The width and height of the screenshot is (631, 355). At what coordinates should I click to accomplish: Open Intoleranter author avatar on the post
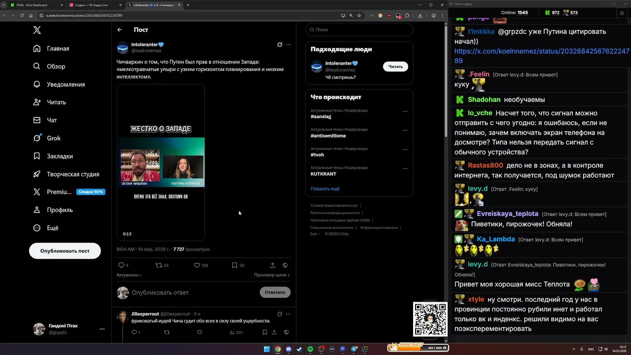[x=122, y=47]
